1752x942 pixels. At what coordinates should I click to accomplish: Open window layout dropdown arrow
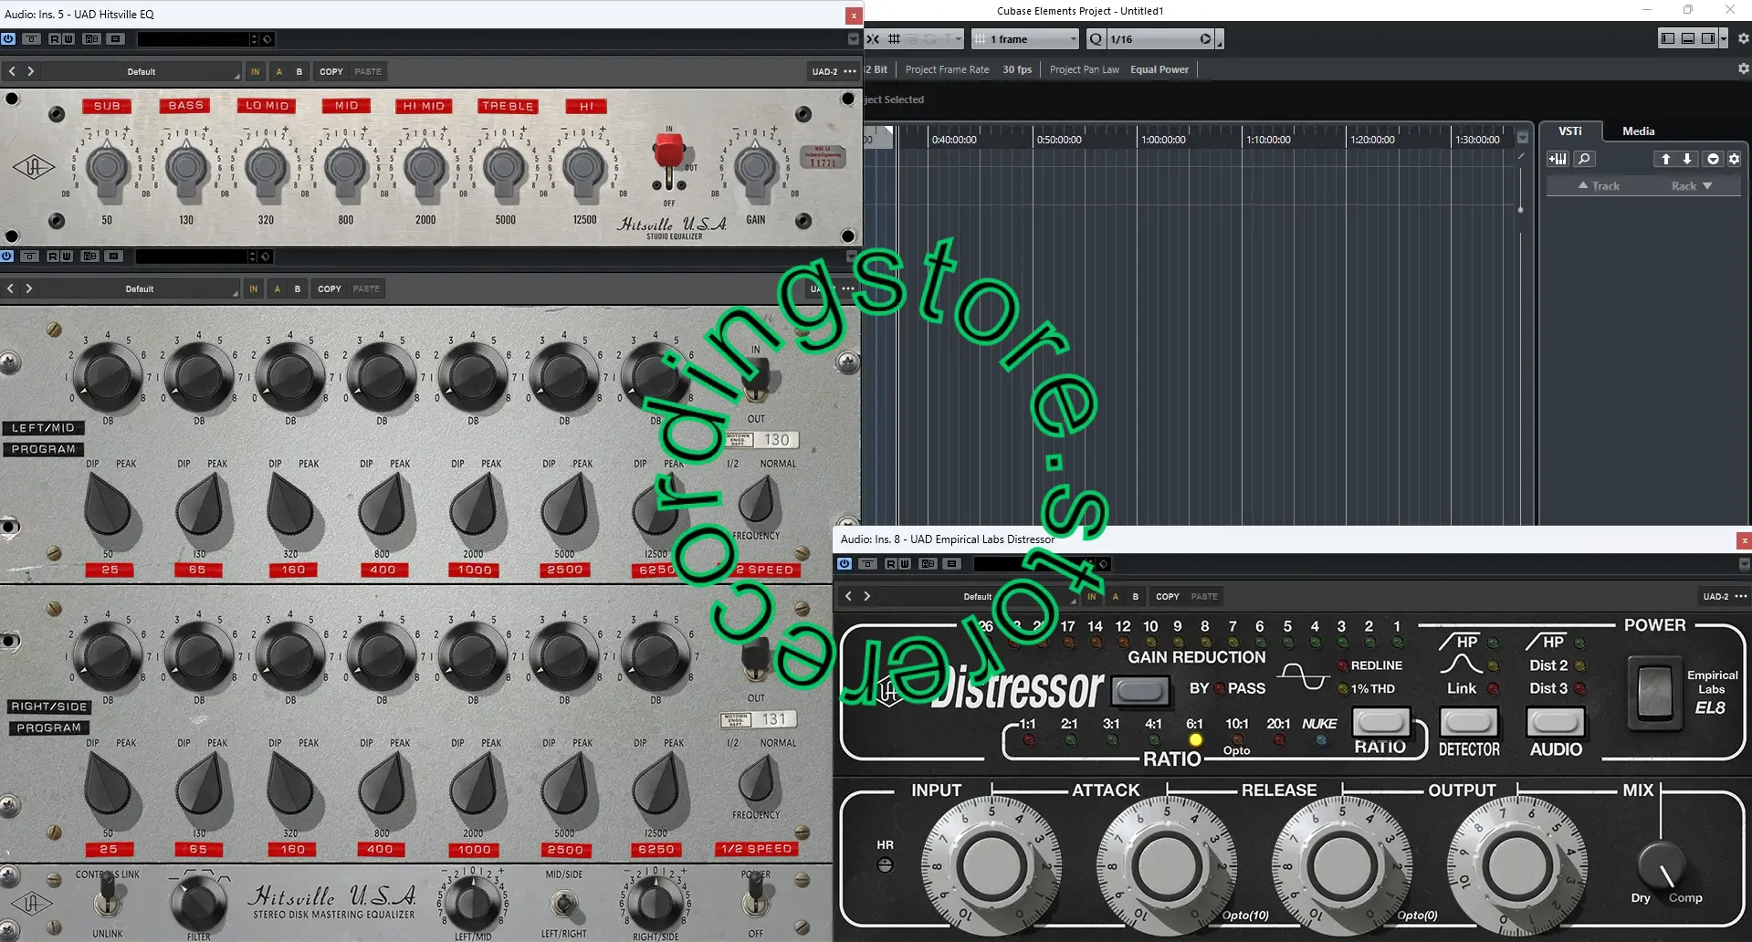1724,38
